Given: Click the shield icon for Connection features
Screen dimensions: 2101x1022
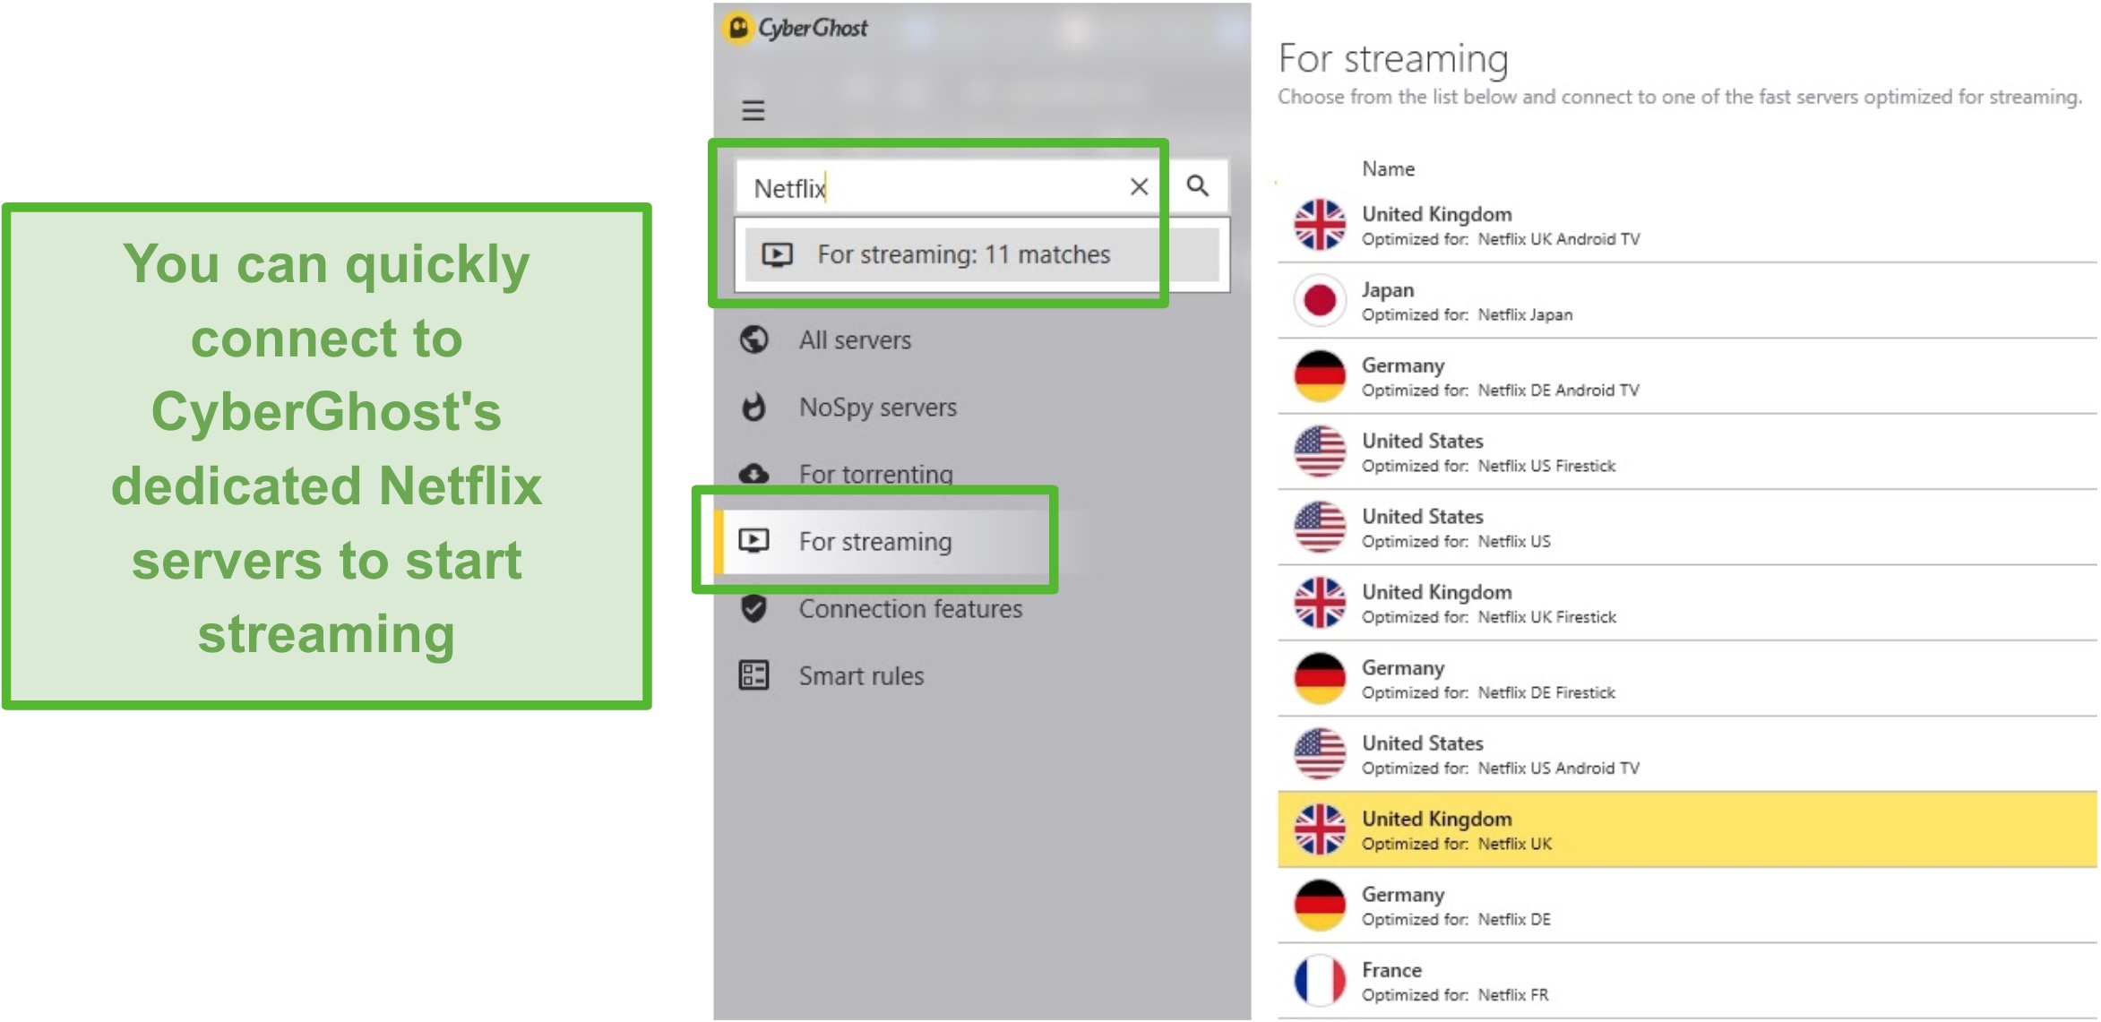Looking at the screenshot, I should 753,609.
